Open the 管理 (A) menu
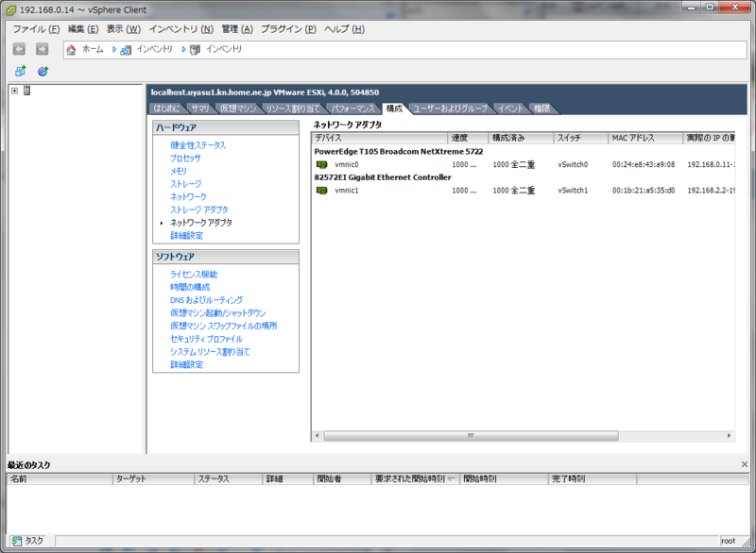 tap(237, 29)
